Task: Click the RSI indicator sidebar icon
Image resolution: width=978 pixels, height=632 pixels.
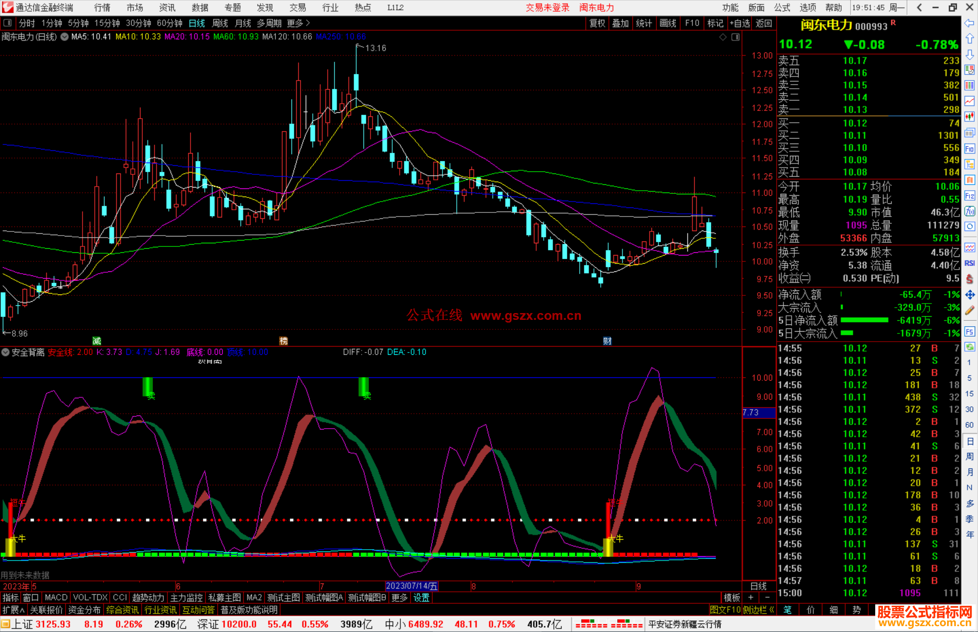Action: click(969, 263)
